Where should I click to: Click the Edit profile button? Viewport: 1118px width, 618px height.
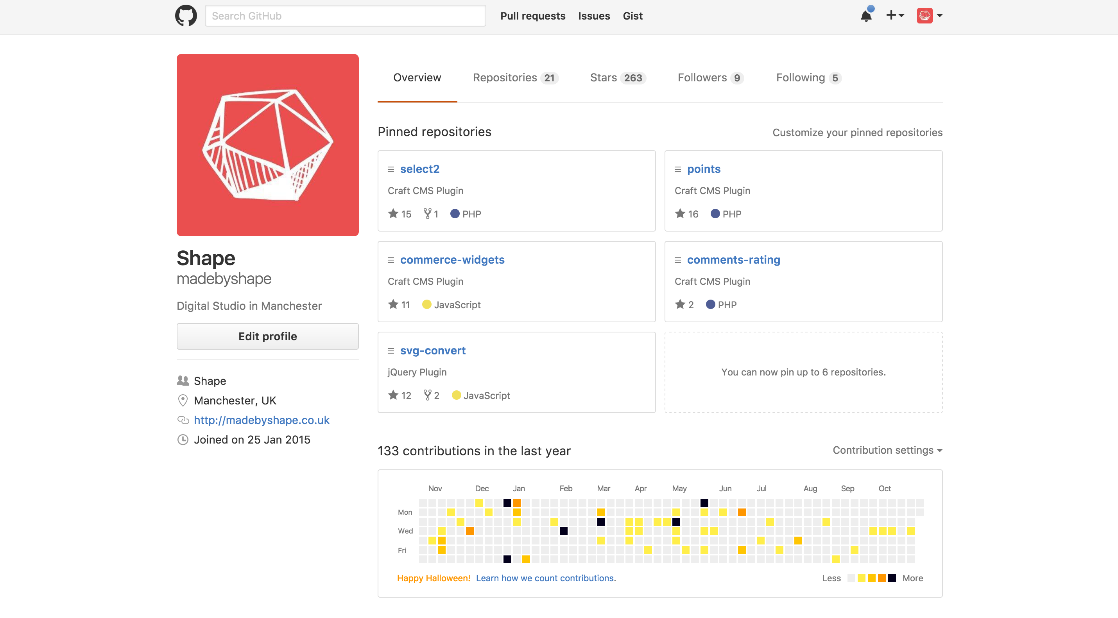(x=267, y=336)
